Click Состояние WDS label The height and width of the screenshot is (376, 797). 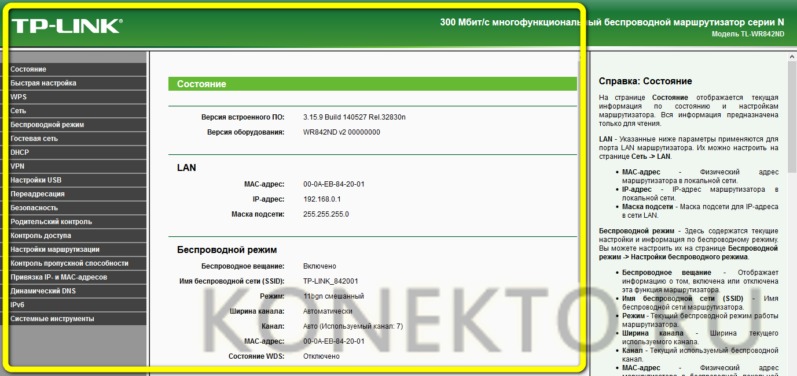(x=256, y=356)
